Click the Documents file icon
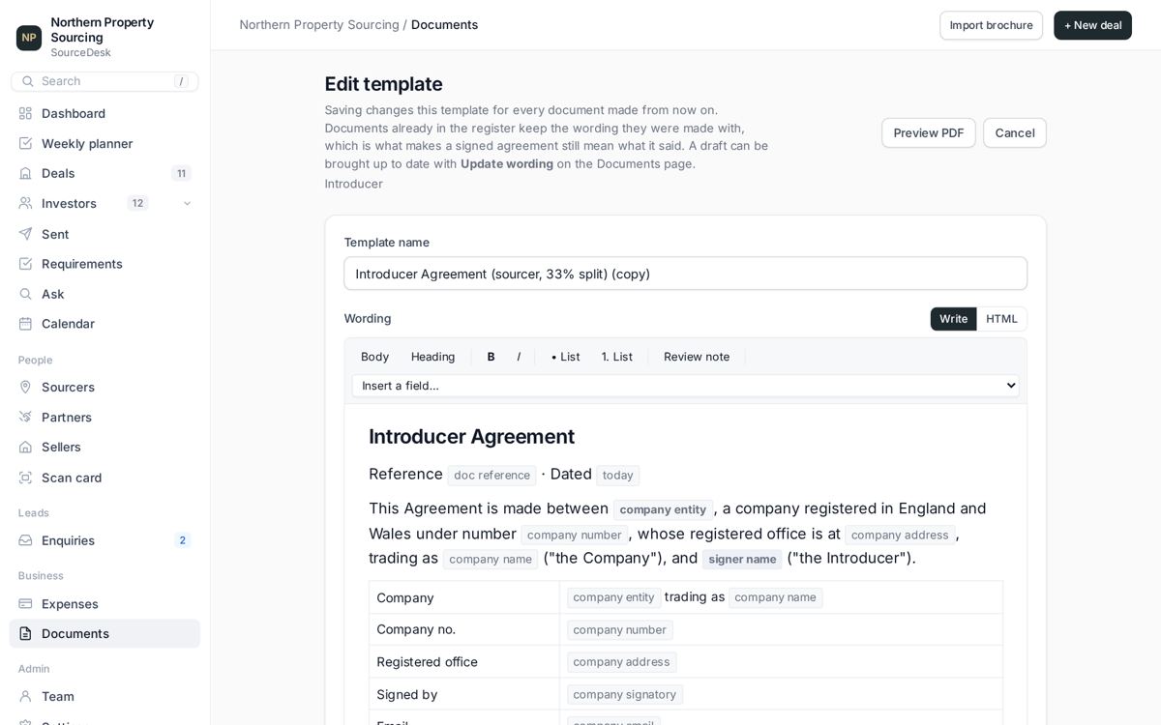 26,634
